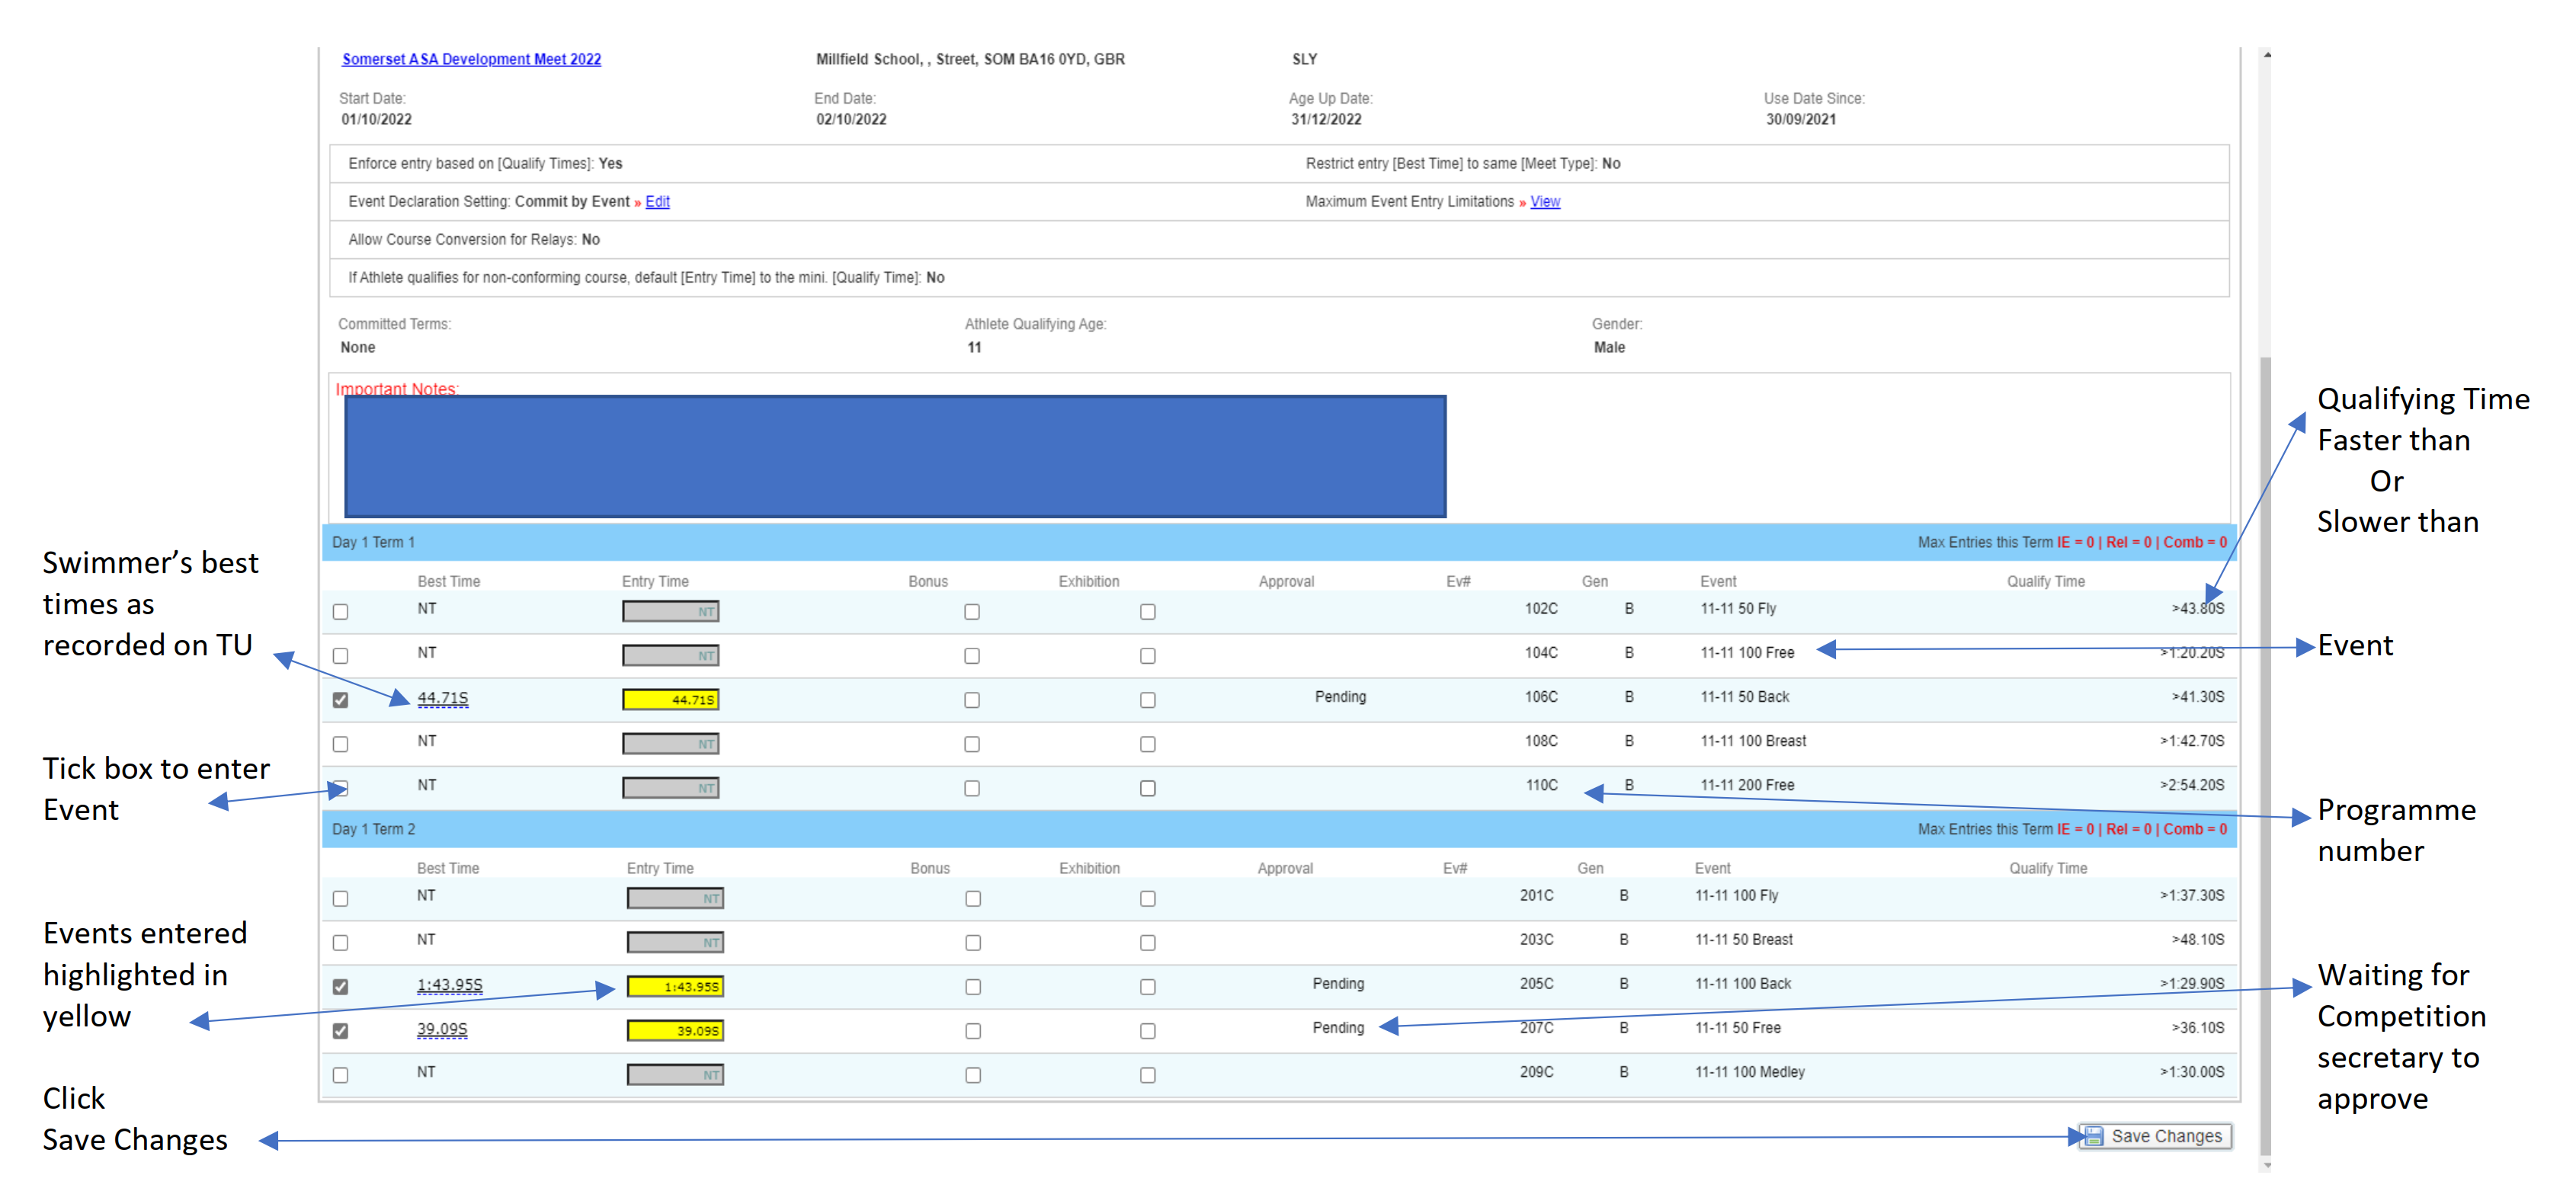Click the NT entry time field for 201C
The width and height of the screenshot is (2576, 1204).
675,898
